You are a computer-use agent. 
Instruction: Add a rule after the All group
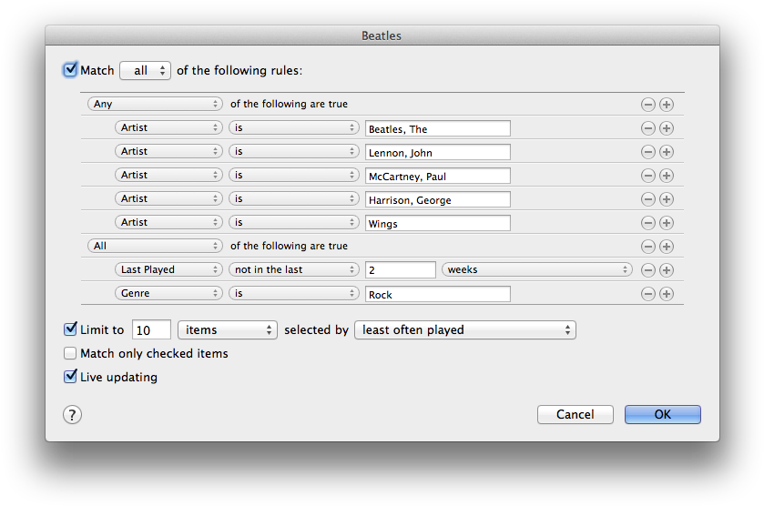(x=667, y=247)
